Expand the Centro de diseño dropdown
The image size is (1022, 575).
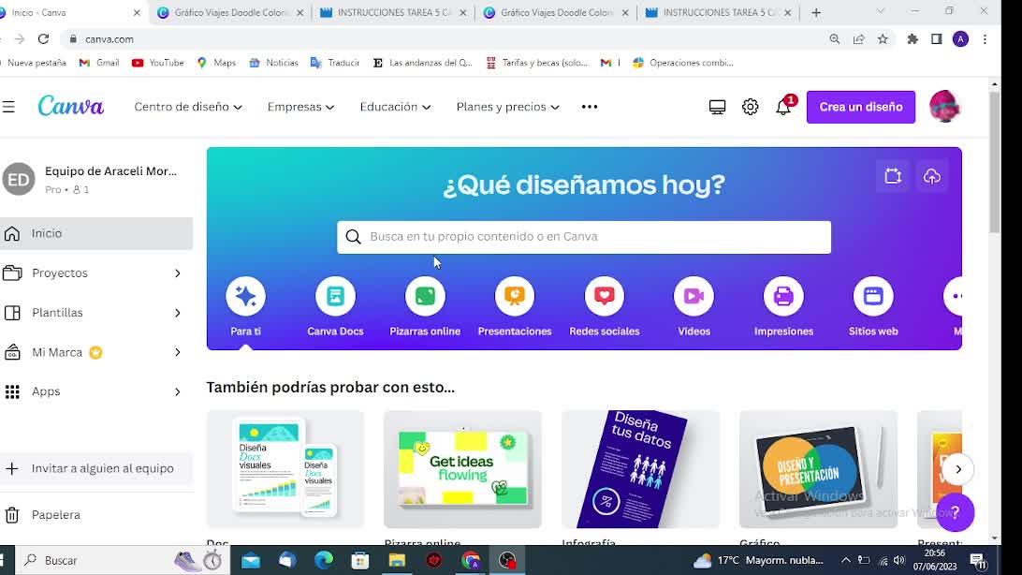click(188, 107)
